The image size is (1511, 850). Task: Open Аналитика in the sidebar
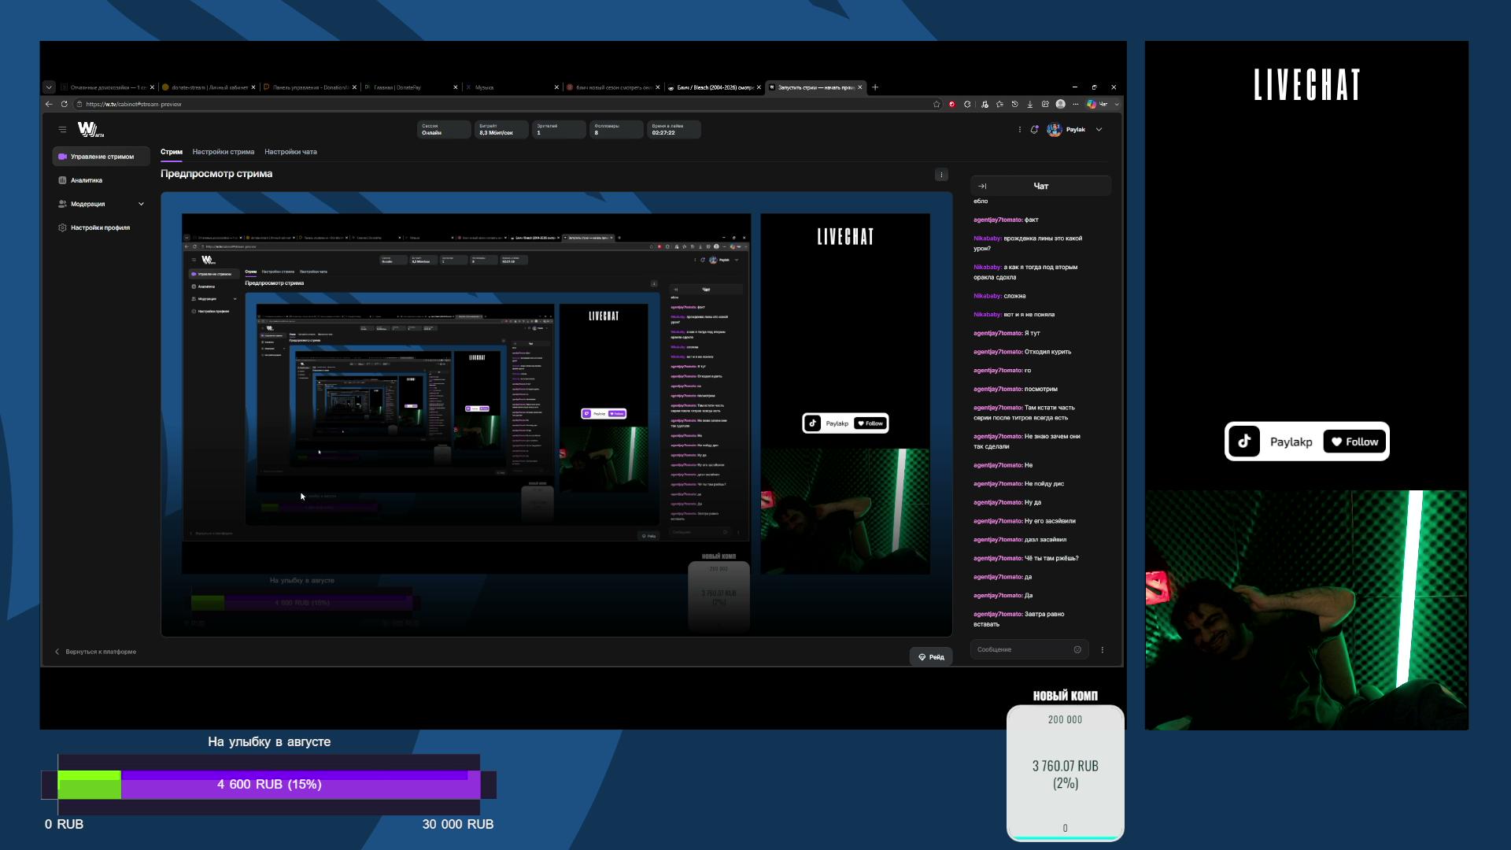(x=101, y=180)
